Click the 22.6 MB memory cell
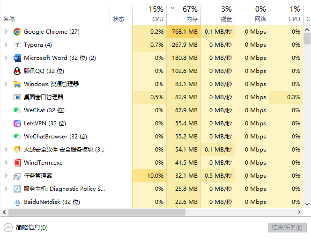311x239 pixels. (x=184, y=202)
